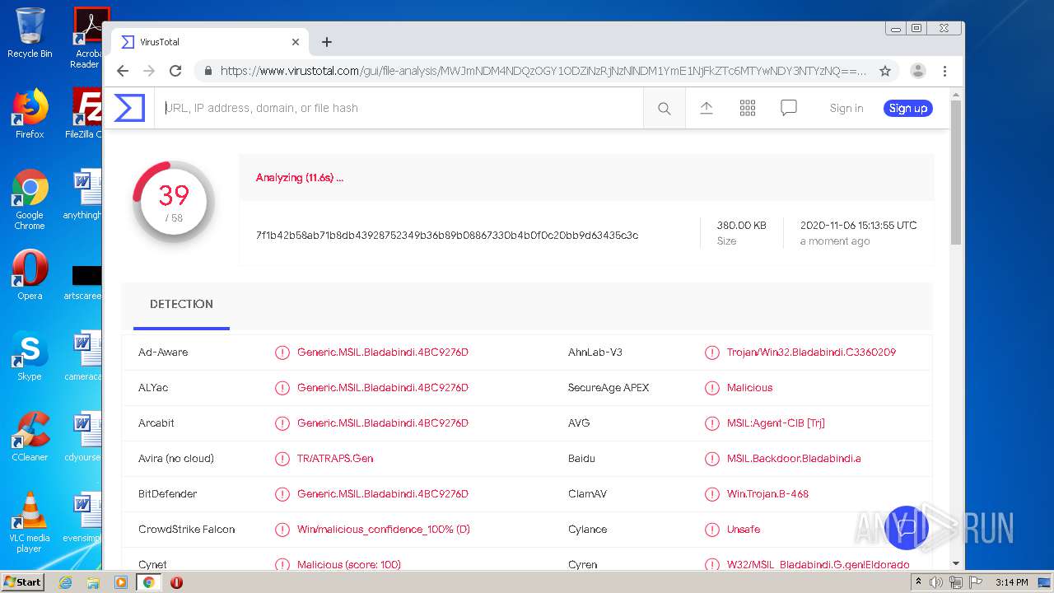Open the Firefox desktop shortcut
The width and height of the screenshot is (1054, 593).
click(30, 113)
